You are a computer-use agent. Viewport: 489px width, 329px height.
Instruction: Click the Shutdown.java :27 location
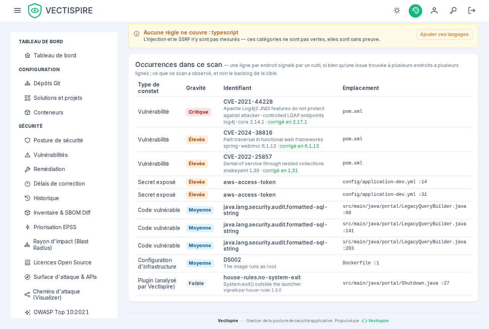[396, 283]
